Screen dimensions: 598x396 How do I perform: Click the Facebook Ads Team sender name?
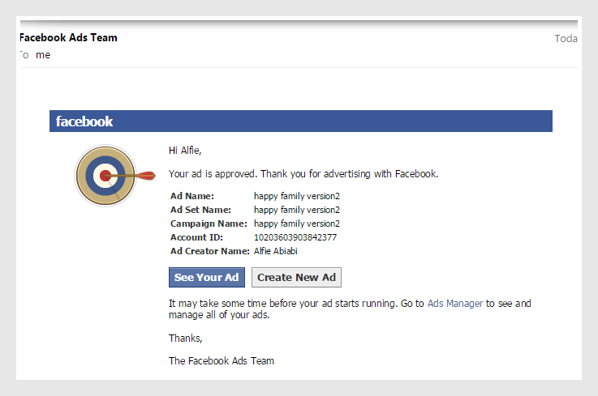point(68,38)
